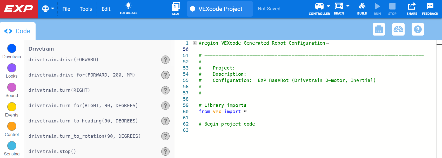Click the Build icon in toolbar
Viewport: 442px width, 158px height.
tap(362, 6)
